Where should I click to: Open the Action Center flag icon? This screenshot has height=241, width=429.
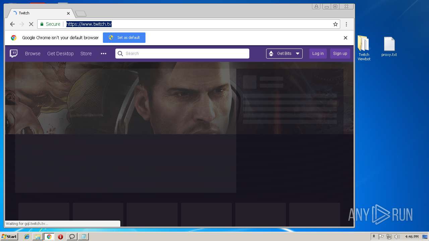point(381,237)
